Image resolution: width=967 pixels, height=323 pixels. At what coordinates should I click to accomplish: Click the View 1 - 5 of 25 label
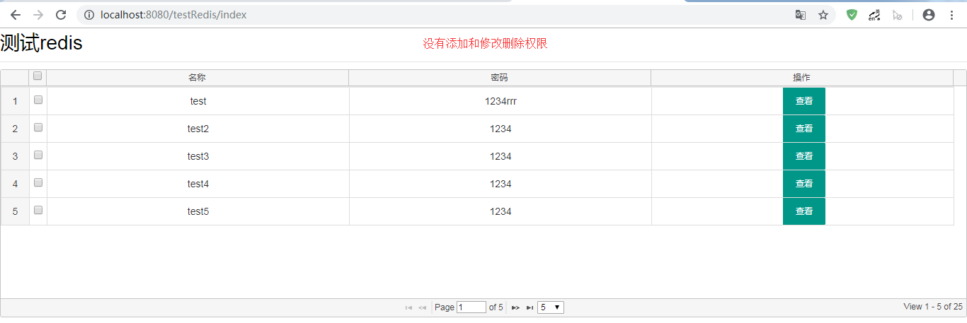click(933, 307)
